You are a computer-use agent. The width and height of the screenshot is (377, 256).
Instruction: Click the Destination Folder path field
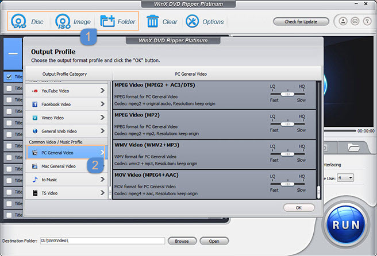coord(102,241)
